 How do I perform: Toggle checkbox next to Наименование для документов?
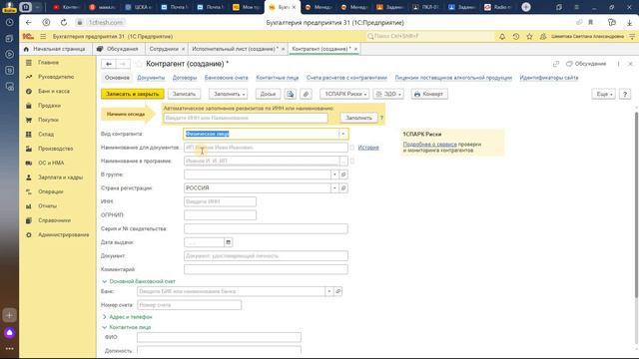pyautogui.click(x=352, y=148)
